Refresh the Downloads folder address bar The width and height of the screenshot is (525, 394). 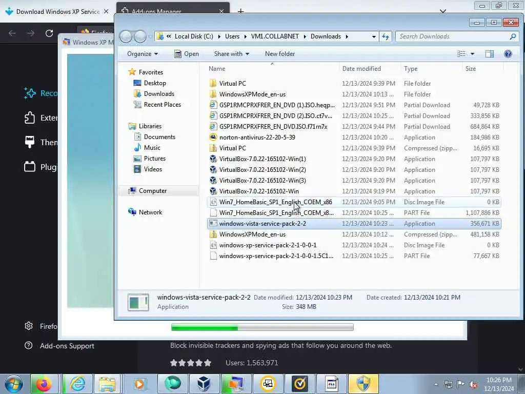[x=386, y=36]
